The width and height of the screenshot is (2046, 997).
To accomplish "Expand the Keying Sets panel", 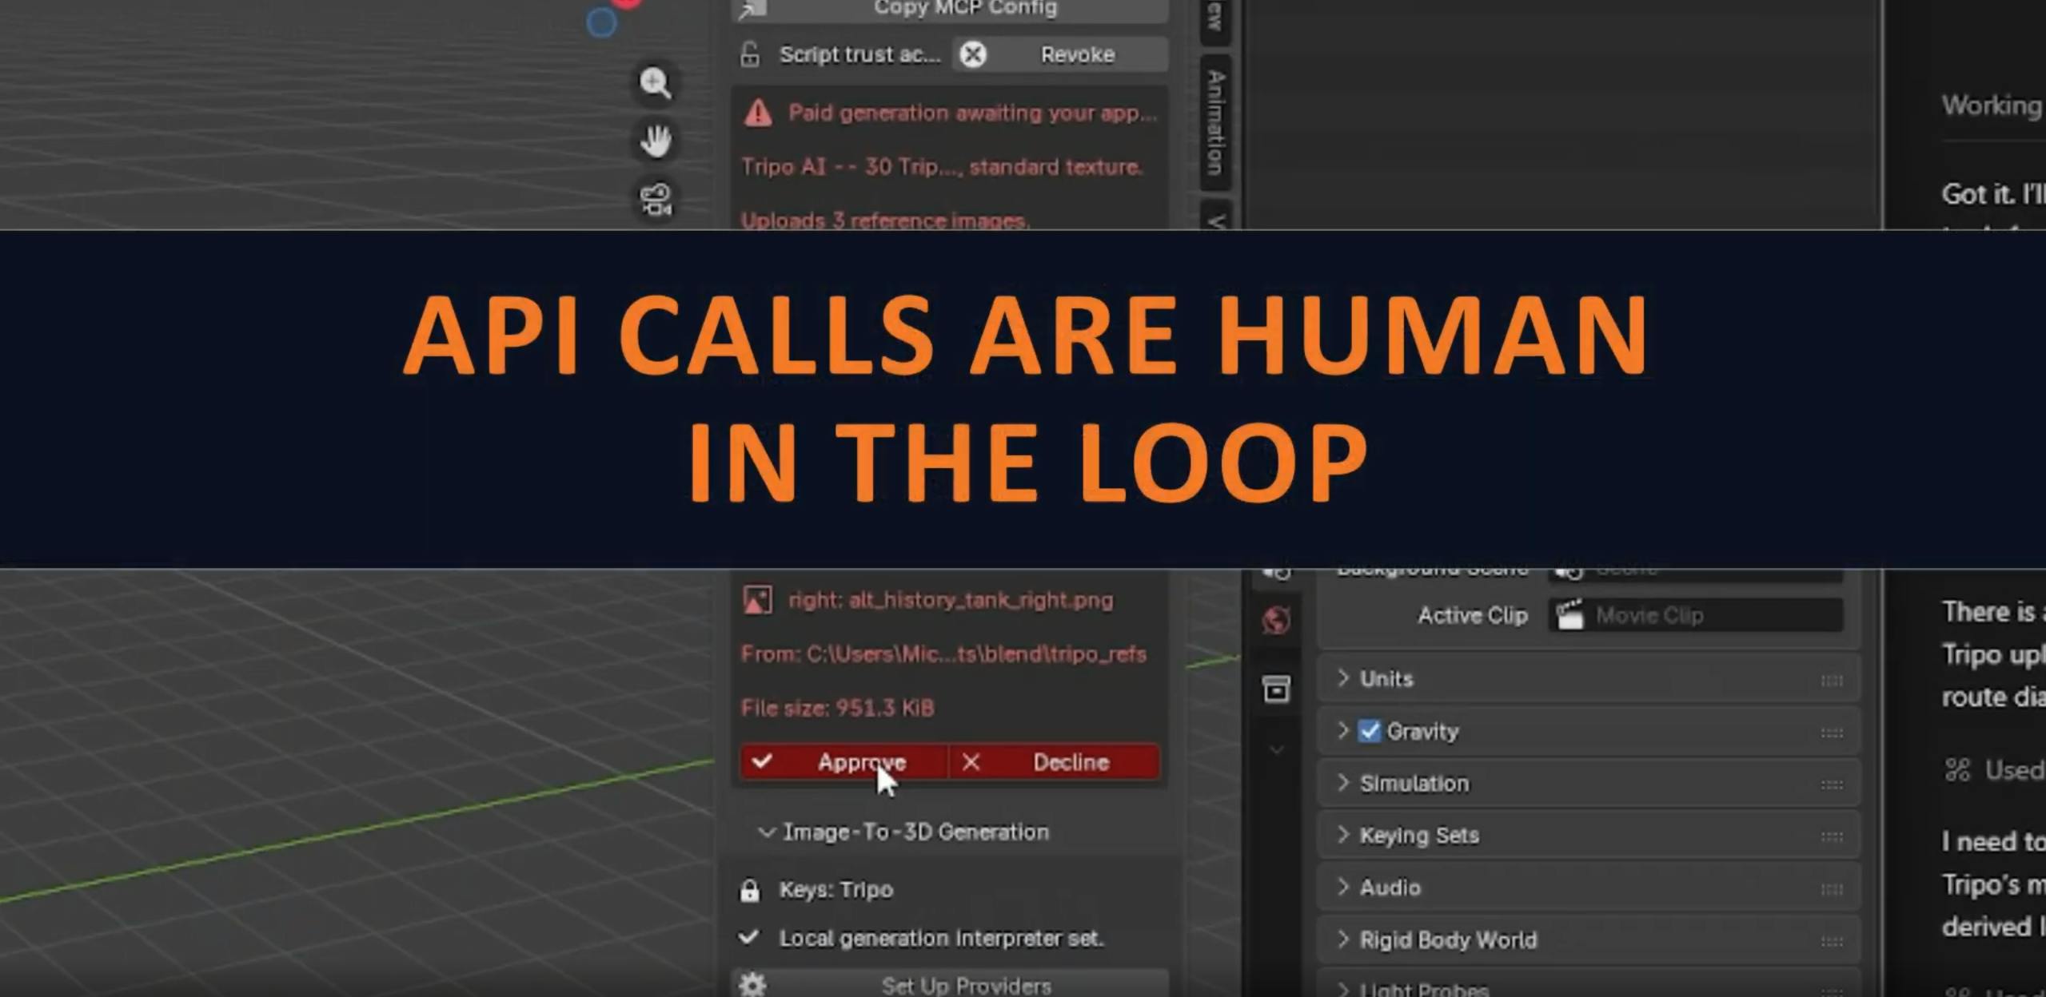I will pyautogui.click(x=1343, y=835).
